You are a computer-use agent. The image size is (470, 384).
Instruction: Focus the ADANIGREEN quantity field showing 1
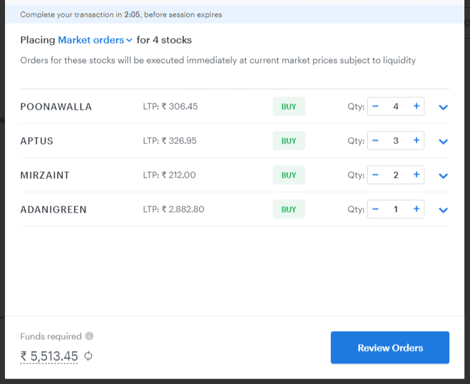pyautogui.click(x=396, y=209)
